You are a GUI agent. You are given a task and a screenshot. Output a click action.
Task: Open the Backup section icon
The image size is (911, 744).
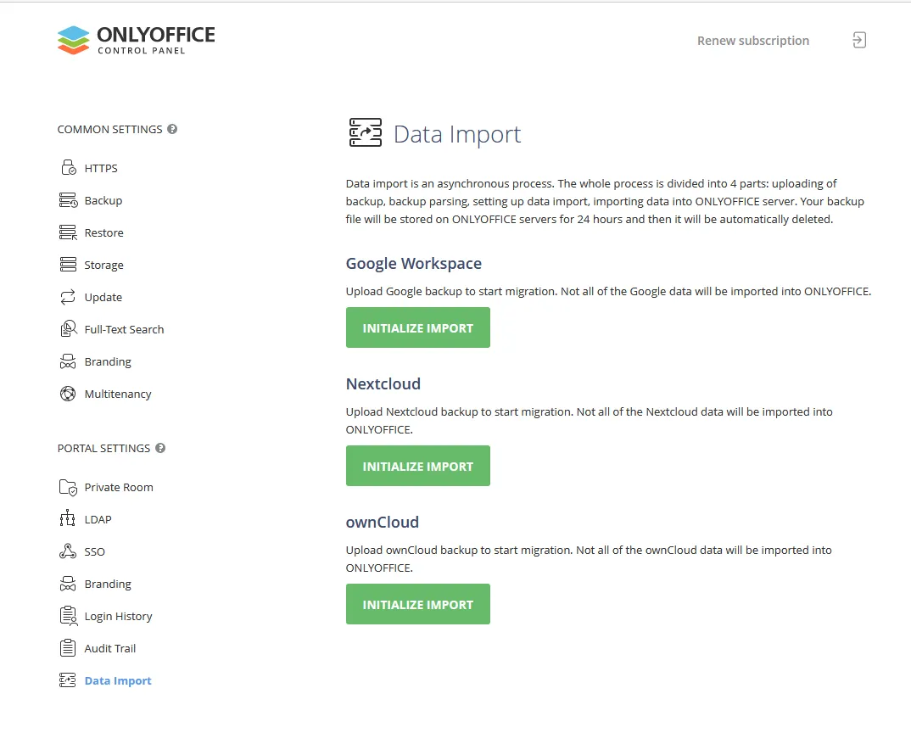click(68, 199)
